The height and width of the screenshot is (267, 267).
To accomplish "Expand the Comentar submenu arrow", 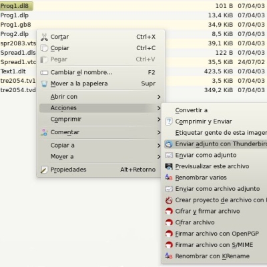I will tap(159, 133).
